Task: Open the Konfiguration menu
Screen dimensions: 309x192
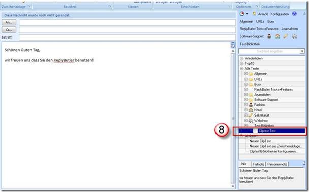Action: pos(280,14)
